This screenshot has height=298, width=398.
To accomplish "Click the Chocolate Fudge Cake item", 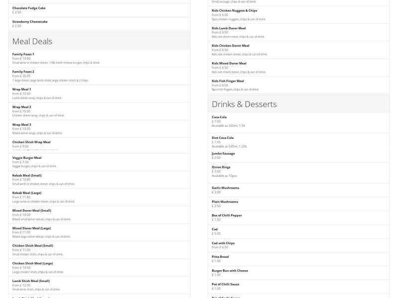I will click(x=29, y=8).
